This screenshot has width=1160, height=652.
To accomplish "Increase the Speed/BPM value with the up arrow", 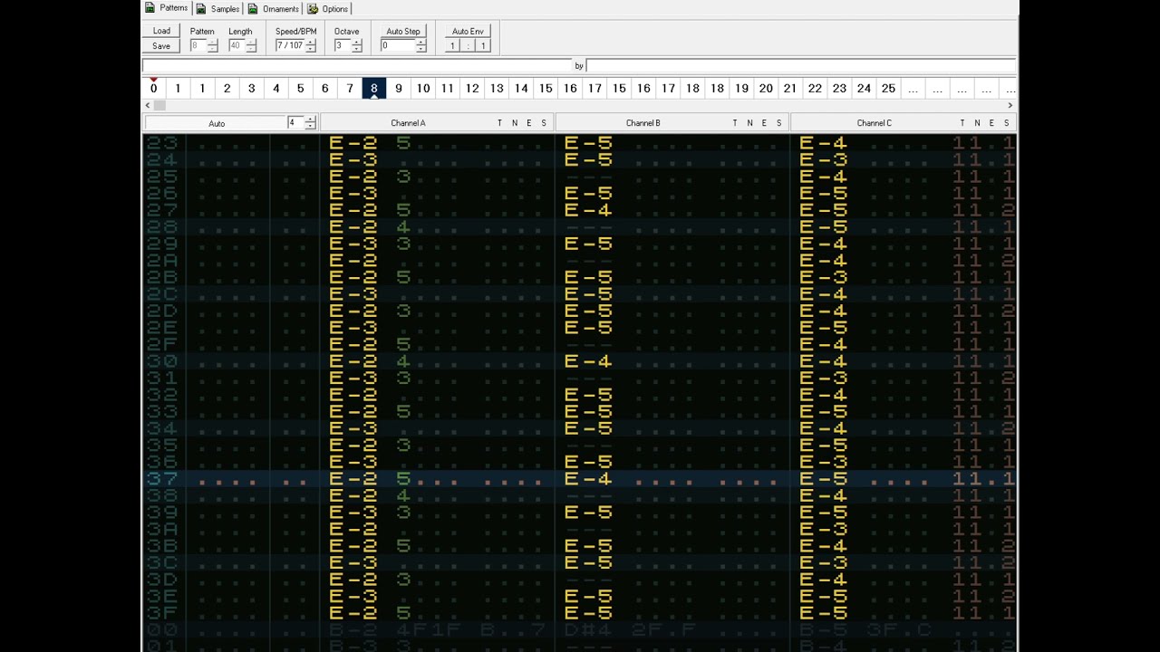I will tap(311, 43).
